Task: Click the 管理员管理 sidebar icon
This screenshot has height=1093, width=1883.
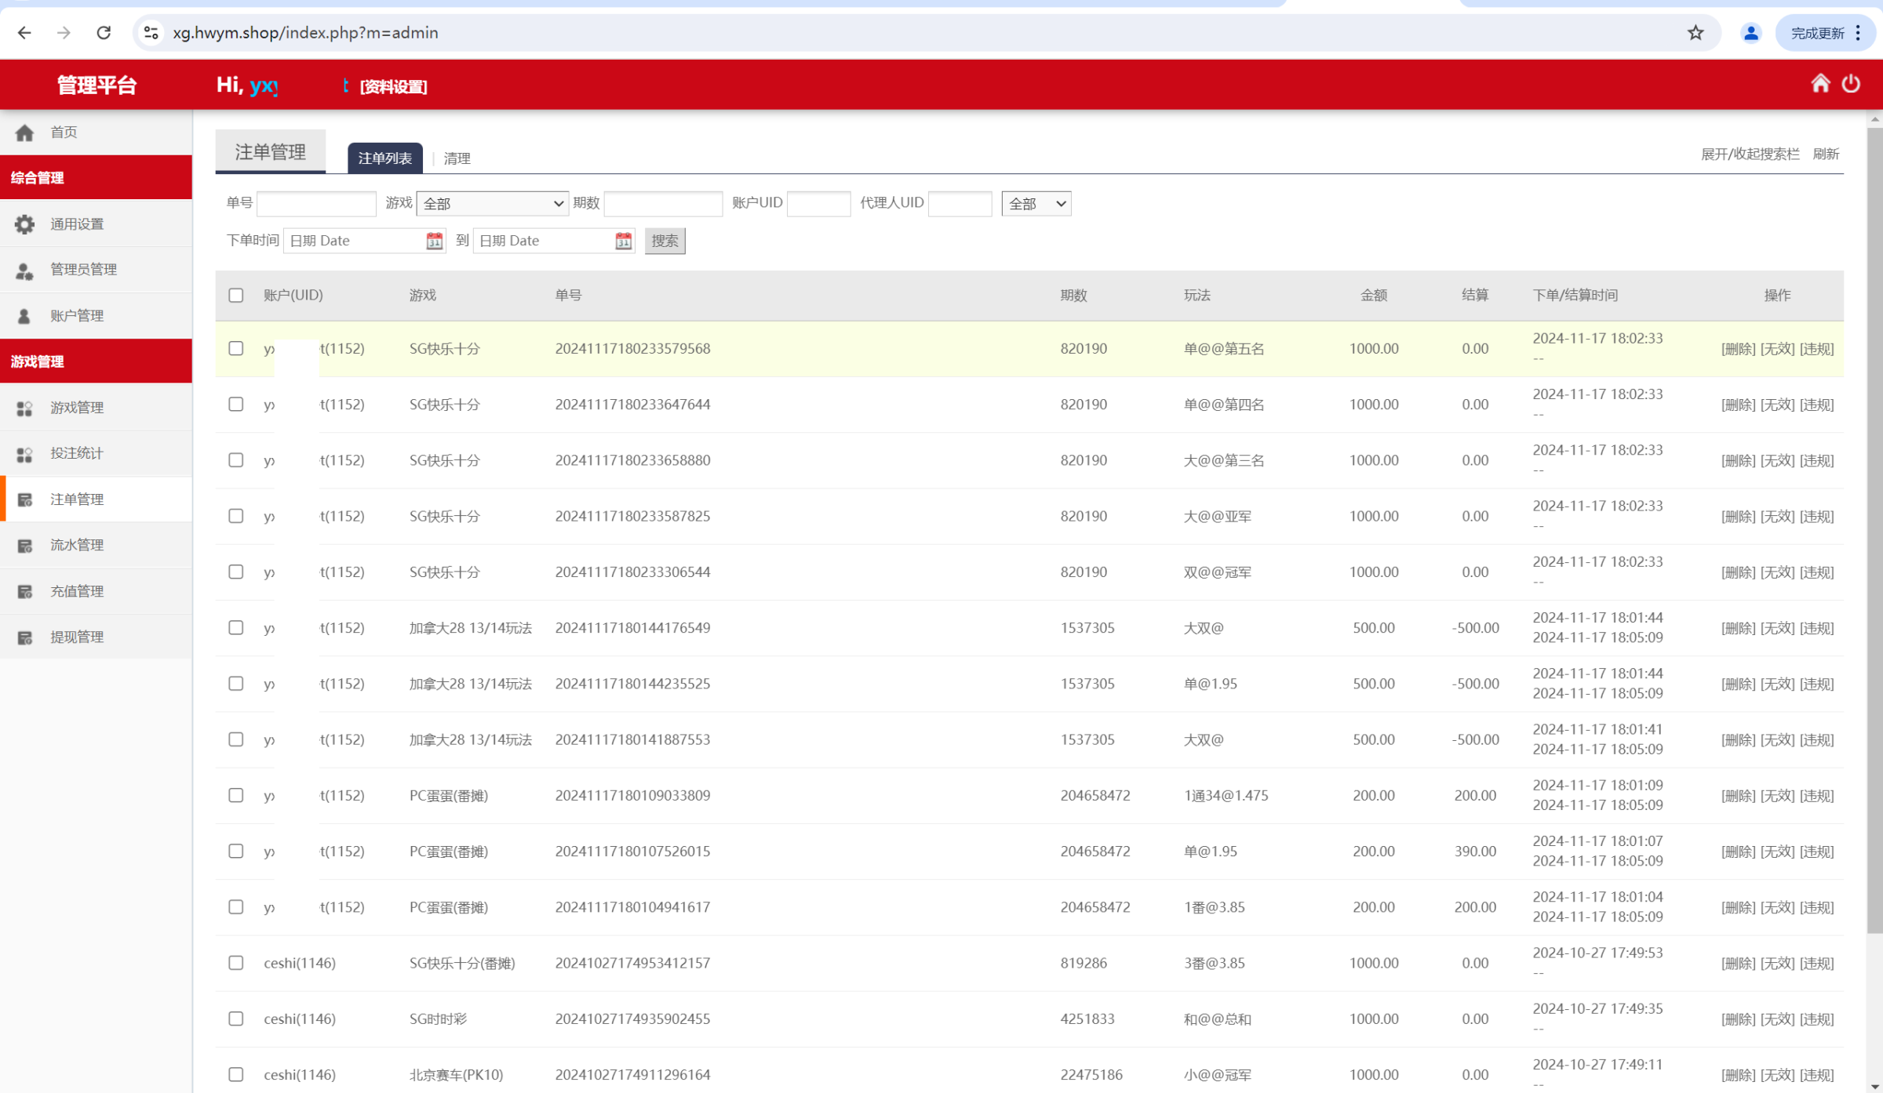Action: [24, 271]
